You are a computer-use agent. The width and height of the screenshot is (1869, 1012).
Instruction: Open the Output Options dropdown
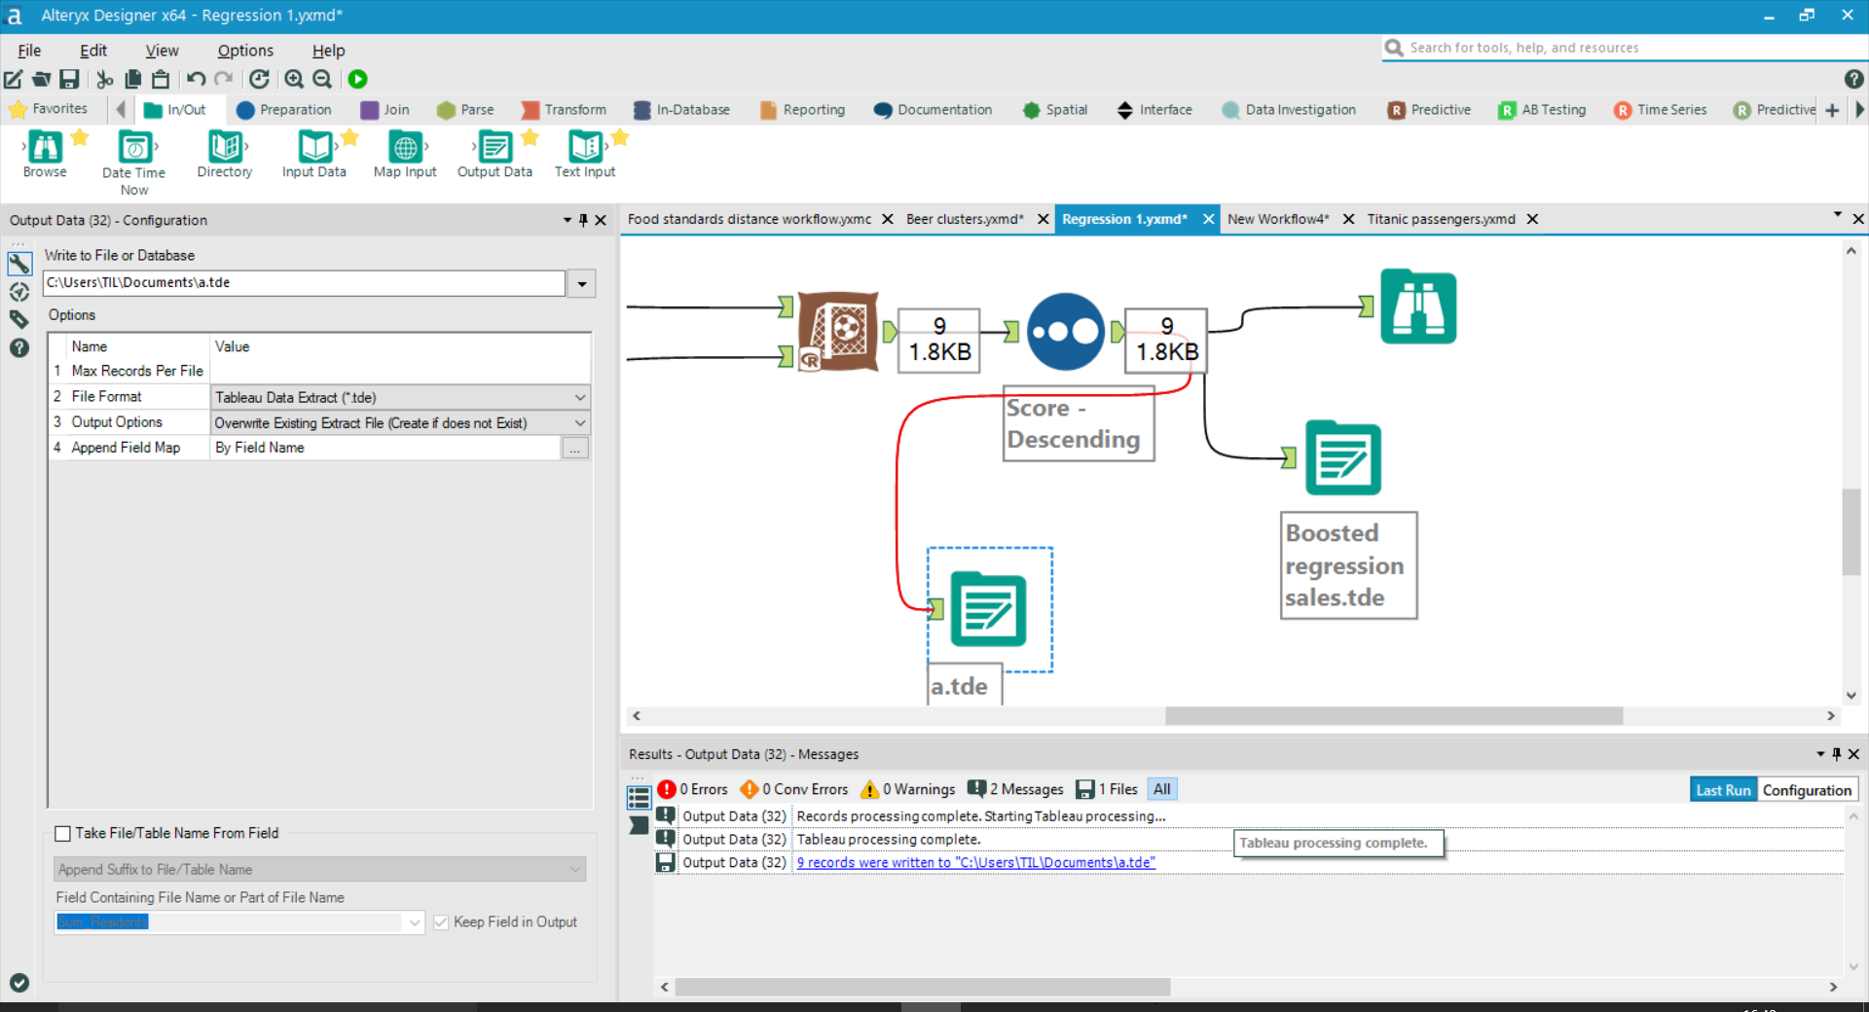pyautogui.click(x=580, y=422)
